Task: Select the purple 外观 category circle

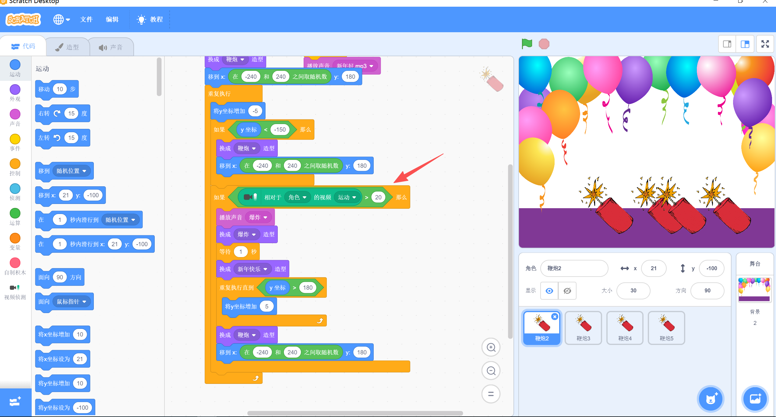Action: pyautogui.click(x=15, y=90)
